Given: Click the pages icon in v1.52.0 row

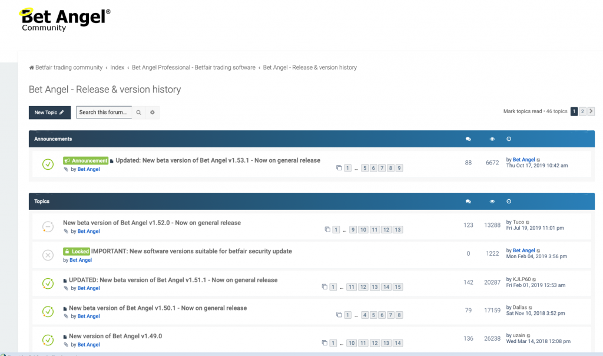Looking at the screenshot, I should 327,229.
